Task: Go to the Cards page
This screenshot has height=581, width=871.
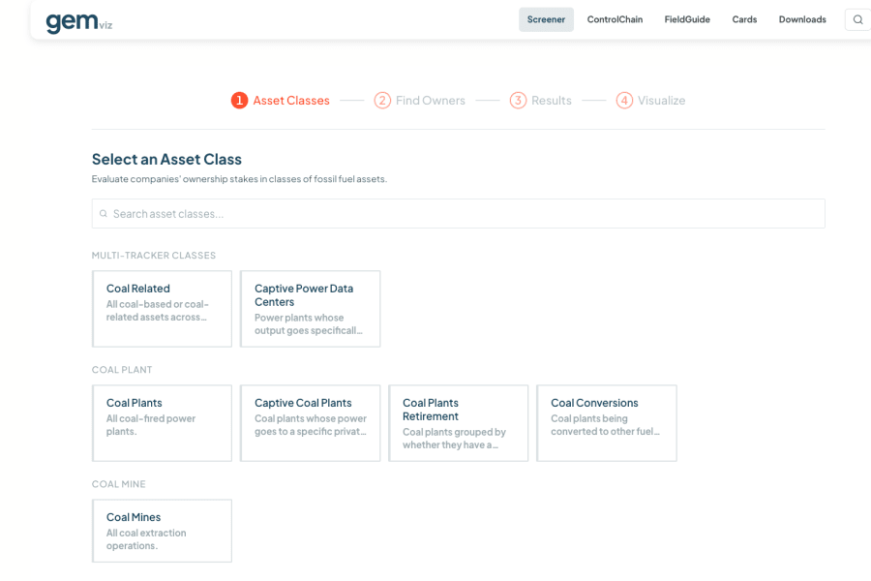Action: (x=744, y=19)
